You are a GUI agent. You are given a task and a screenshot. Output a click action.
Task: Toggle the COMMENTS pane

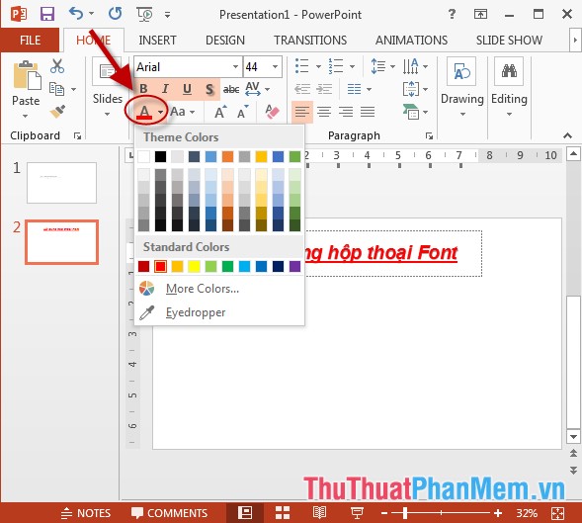(x=170, y=513)
